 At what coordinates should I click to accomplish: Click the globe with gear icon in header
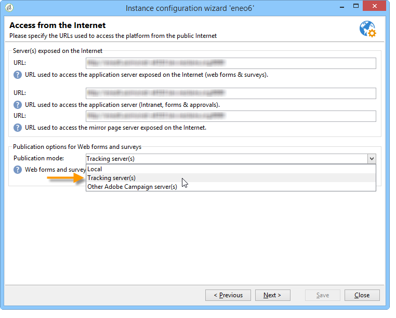(368, 29)
